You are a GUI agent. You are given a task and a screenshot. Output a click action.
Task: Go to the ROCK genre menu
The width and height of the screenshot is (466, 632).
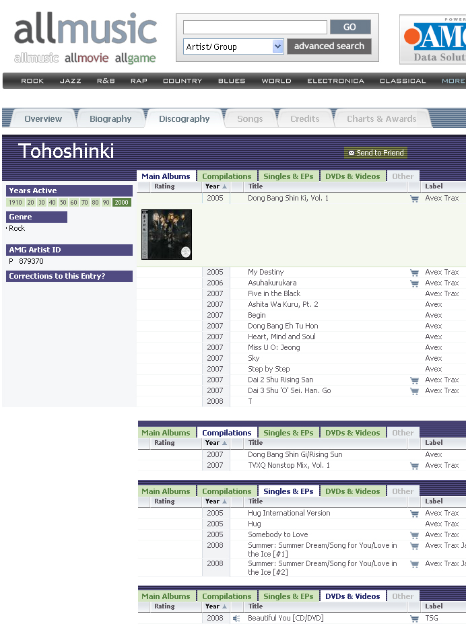pyautogui.click(x=32, y=81)
